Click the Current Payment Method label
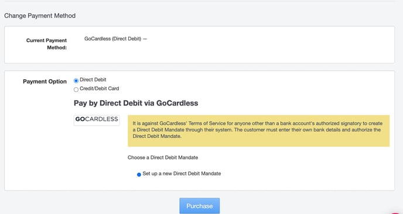Viewport: 403px width, 214px height. (46, 44)
